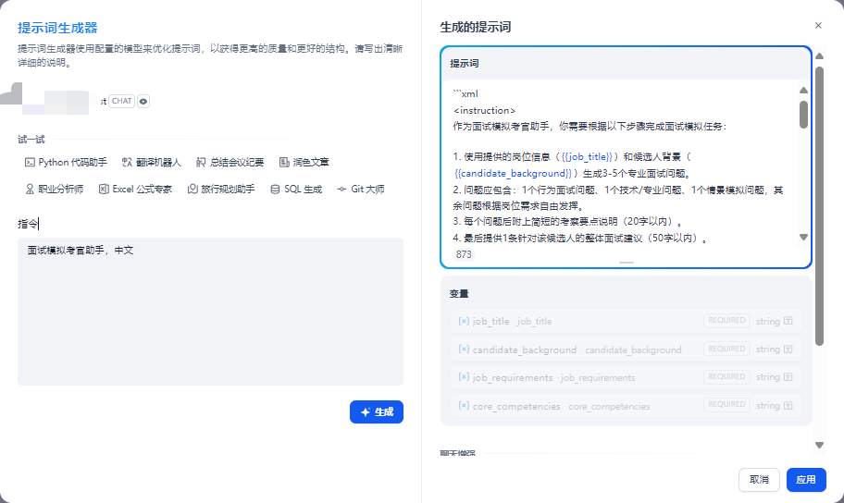Click the 变量 section heading
Viewport: 844px width, 503px height.
point(459,294)
